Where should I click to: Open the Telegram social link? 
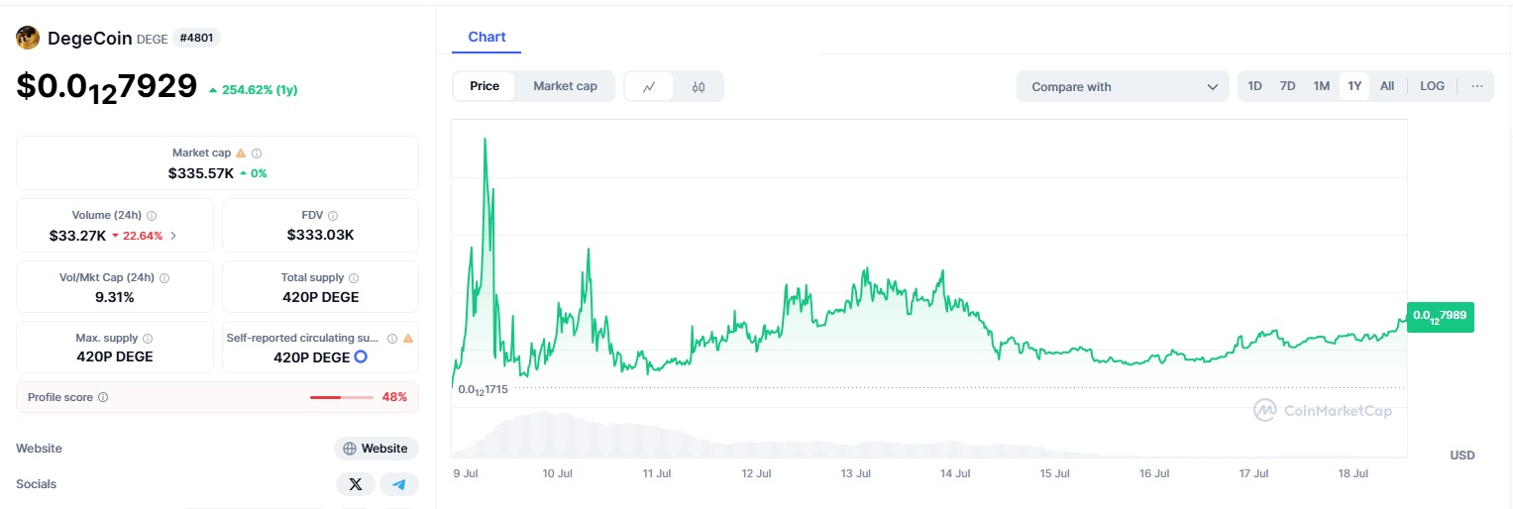point(399,484)
